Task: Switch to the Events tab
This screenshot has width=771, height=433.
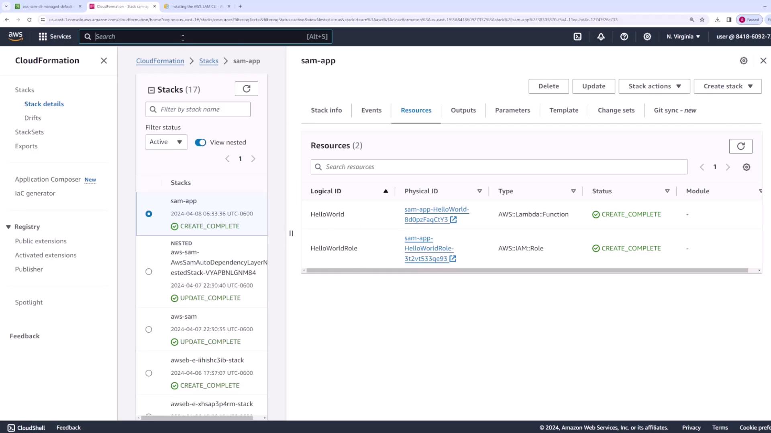Action: click(371, 110)
